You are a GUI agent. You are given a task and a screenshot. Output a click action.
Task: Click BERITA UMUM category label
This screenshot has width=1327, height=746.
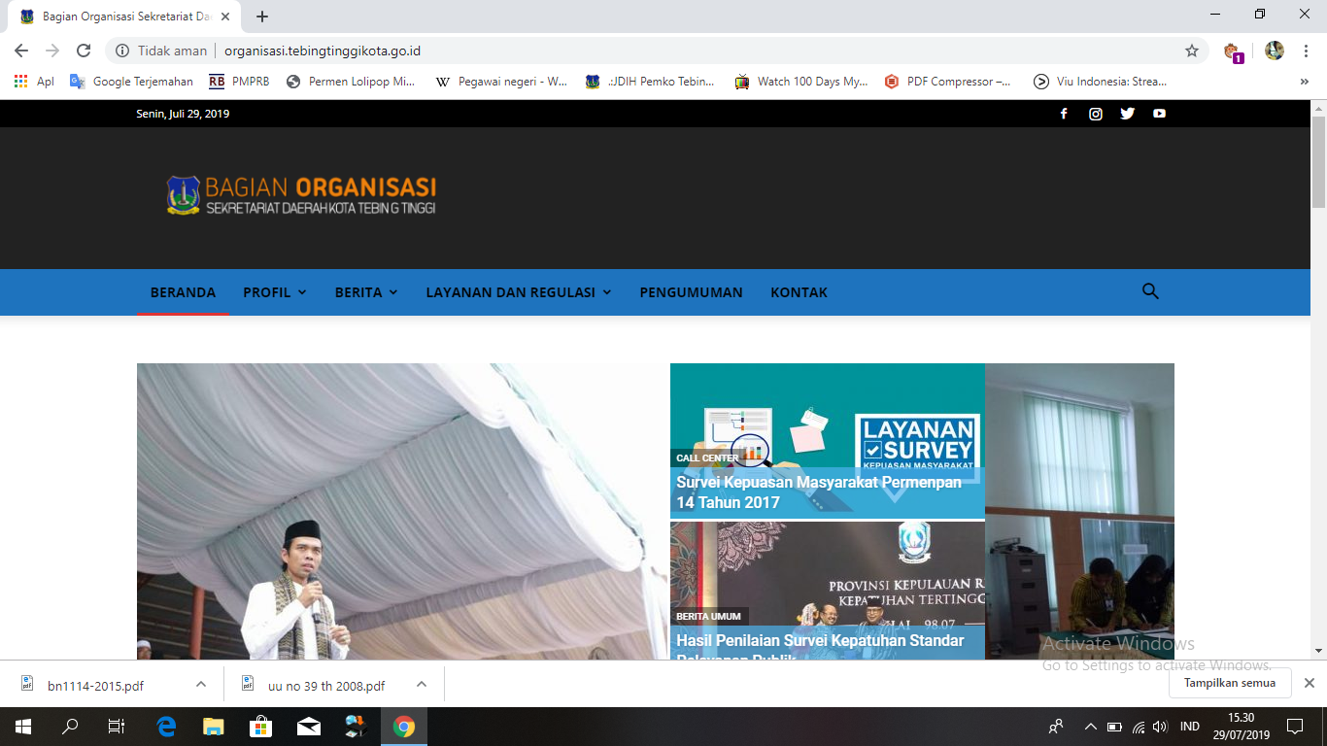tap(708, 616)
